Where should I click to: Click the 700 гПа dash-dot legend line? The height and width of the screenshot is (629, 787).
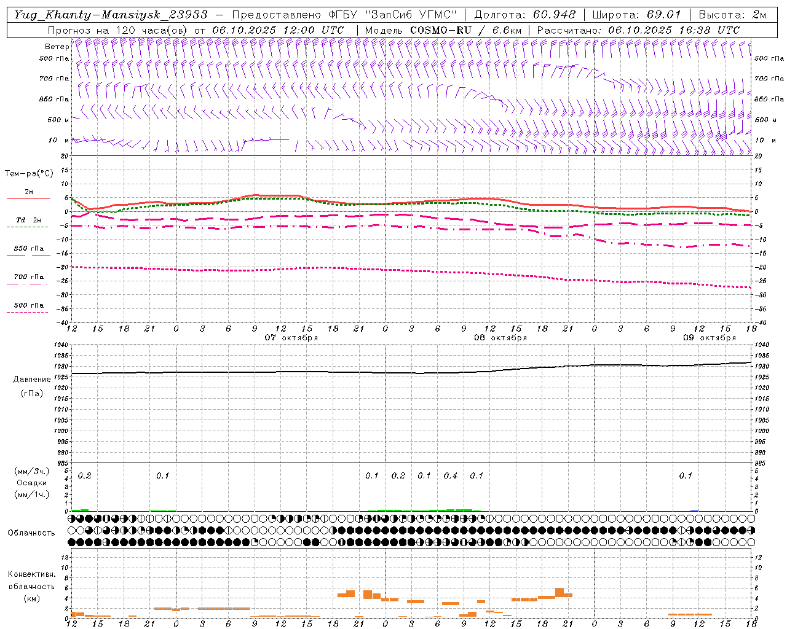[28, 283]
